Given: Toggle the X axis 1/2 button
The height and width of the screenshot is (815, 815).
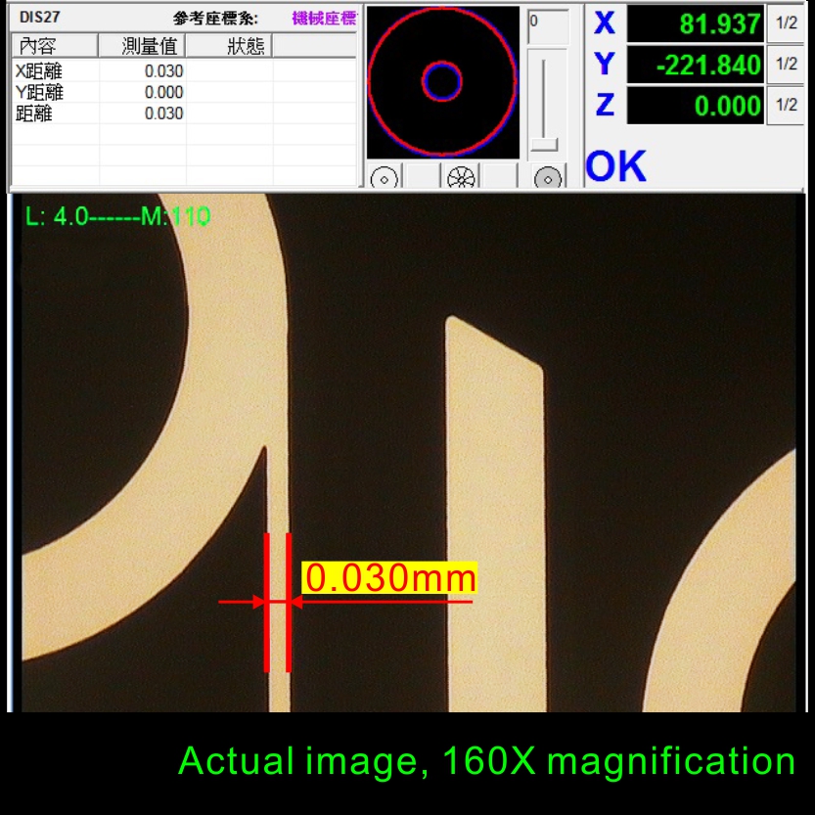Looking at the screenshot, I should point(786,24).
